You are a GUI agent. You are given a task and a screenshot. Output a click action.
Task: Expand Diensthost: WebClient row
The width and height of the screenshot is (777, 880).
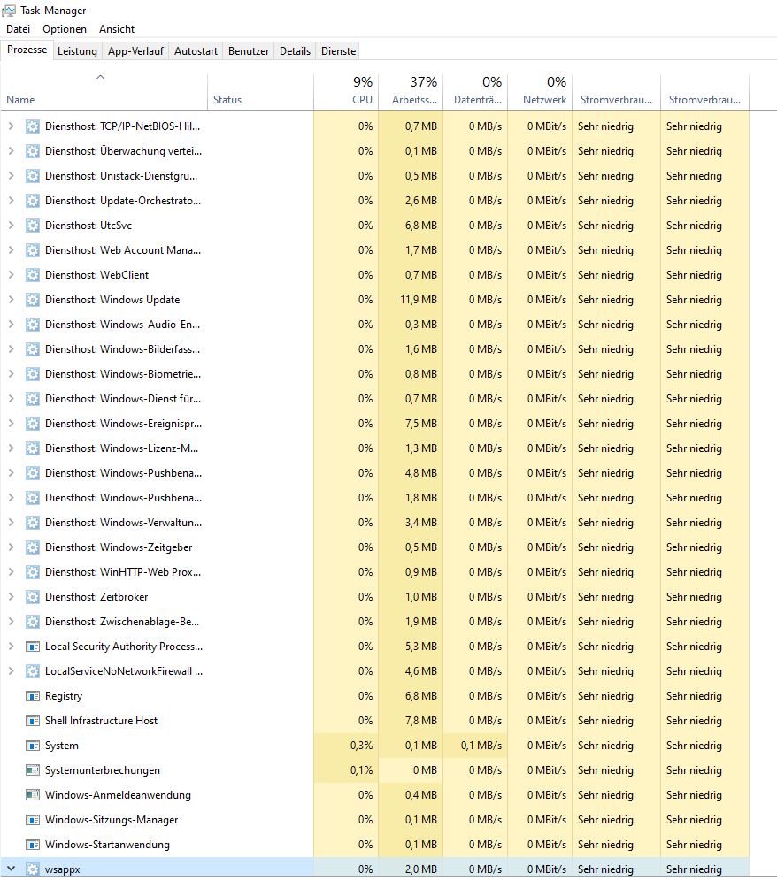[11, 275]
